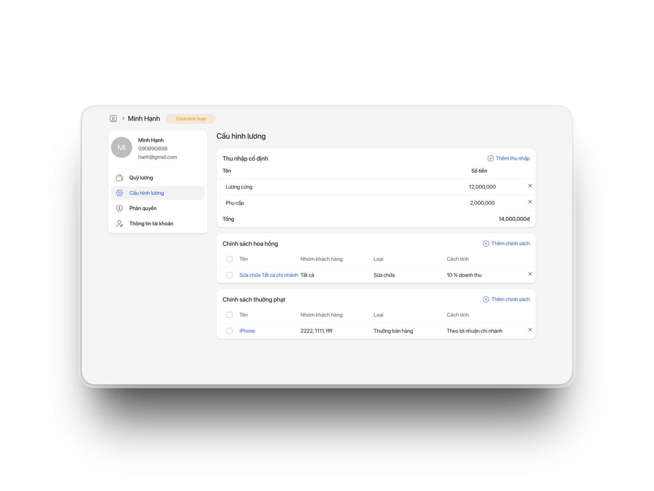Delete the Phụ cấp income row

pyautogui.click(x=530, y=202)
